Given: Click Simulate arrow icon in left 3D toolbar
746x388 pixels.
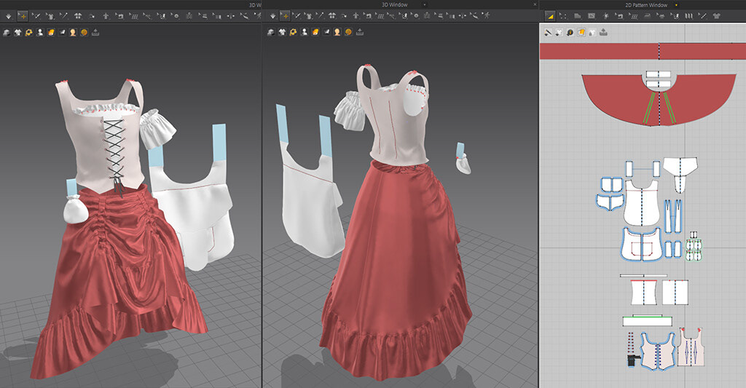Looking at the screenshot, I should tap(8, 15).
